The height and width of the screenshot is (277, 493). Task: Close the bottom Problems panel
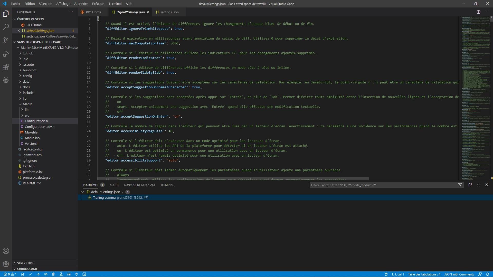point(487,185)
